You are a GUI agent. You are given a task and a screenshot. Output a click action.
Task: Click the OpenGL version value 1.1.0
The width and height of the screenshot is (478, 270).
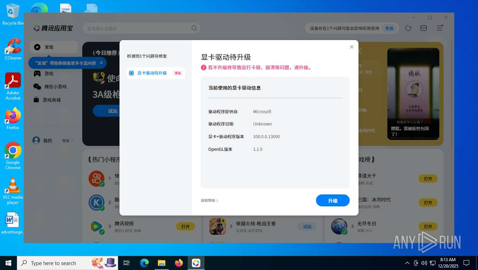tap(258, 149)
